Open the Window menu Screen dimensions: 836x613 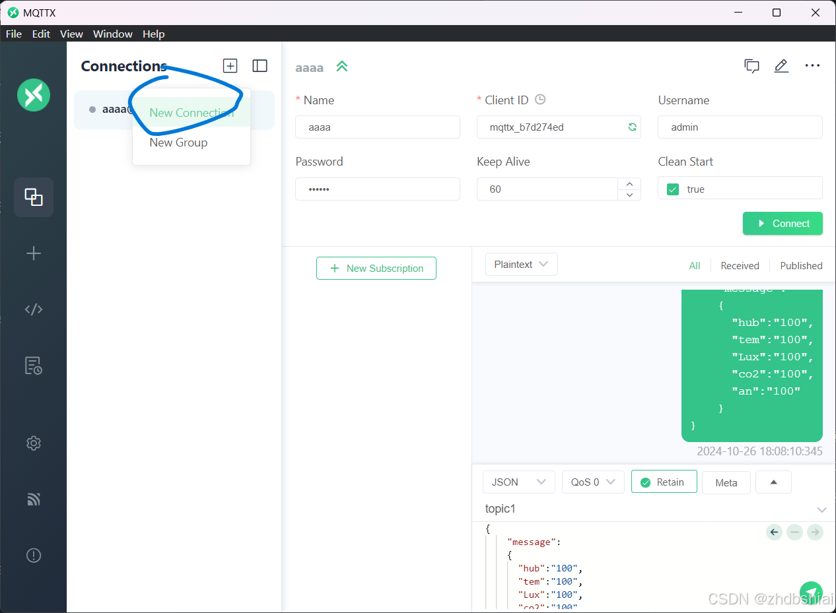tap(113, 34)
